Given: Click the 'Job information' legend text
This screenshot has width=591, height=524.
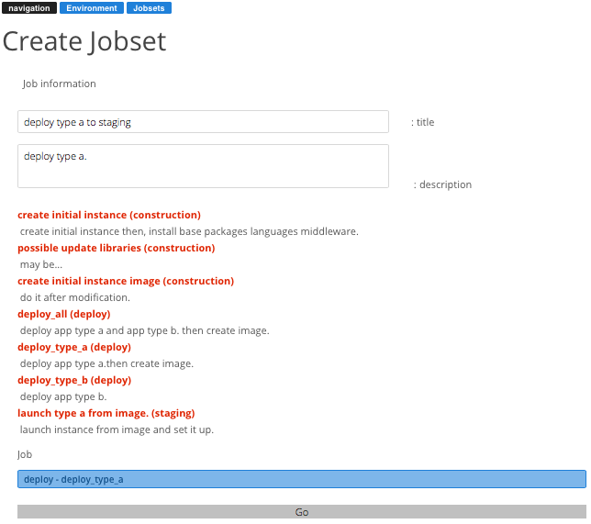Looking at the screenshot, I should [x=59, y=84].
